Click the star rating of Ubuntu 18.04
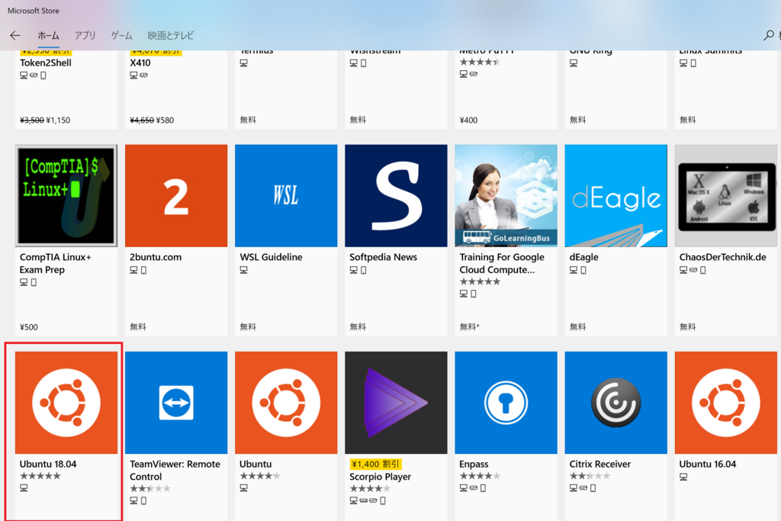The image size is (781, 521). point(40,476)
